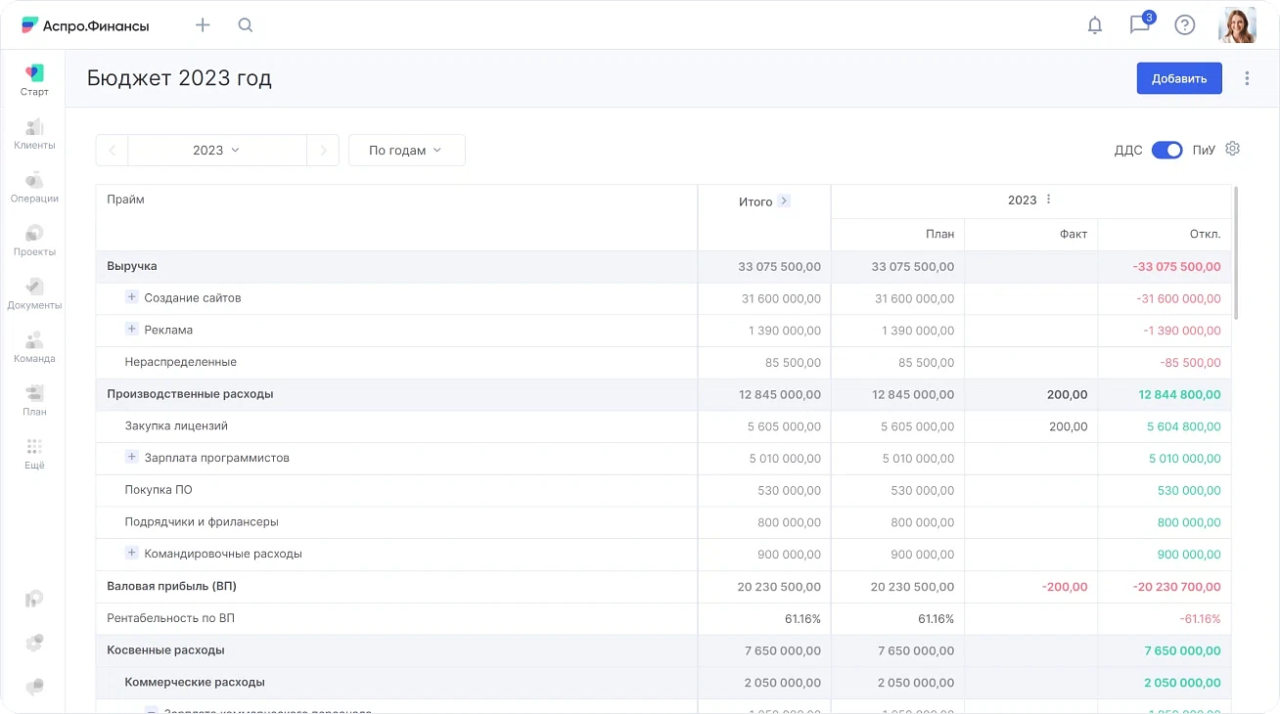Viewport: 1280px width, 714px height.
Task: Expand the Создание сайтов row
Action: 132,297
